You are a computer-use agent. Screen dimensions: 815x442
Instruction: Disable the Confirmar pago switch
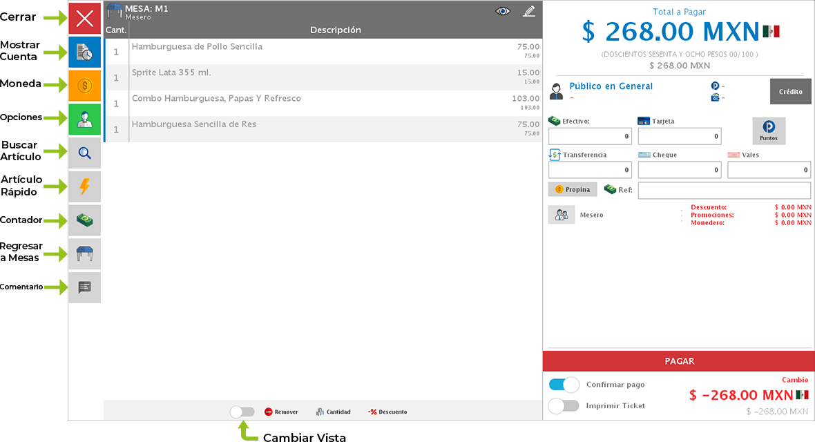click(564, 385)
